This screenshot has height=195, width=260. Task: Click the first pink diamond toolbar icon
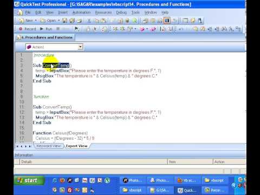(142, 29)
